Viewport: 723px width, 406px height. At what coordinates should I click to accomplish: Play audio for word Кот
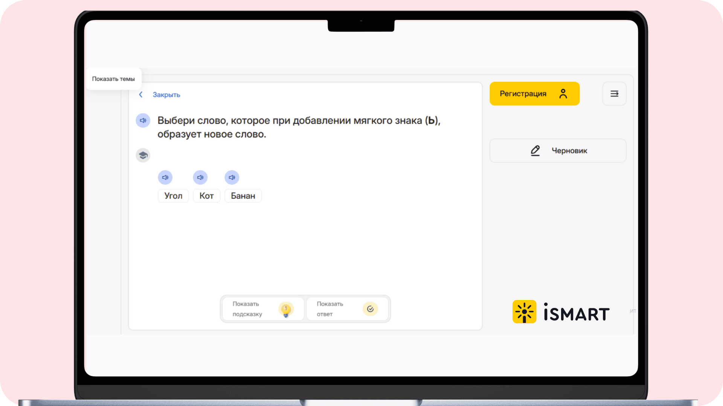point(200,177)
